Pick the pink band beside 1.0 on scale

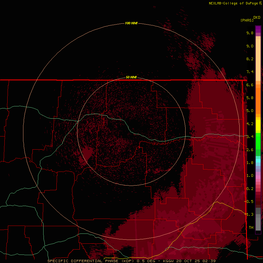tap(258, 177)
